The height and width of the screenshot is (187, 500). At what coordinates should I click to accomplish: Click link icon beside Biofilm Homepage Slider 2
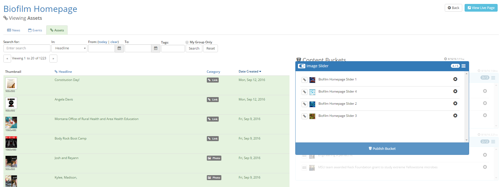[x=305, y=104]
